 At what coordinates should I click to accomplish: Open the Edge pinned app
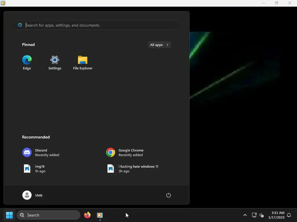click(x=27, y=63)
